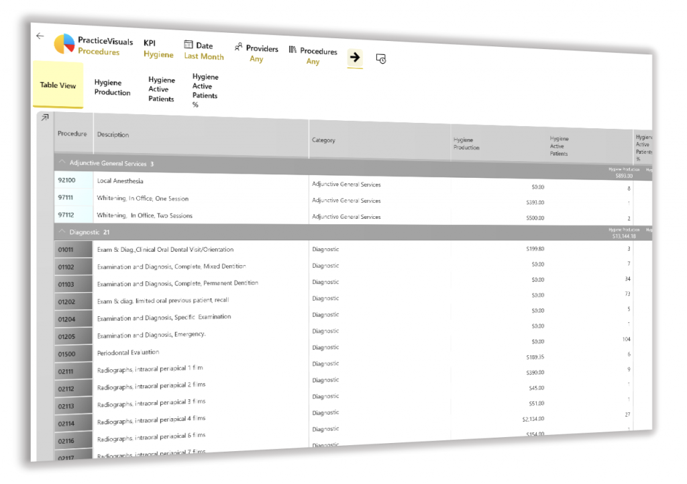Collapse the Adjunctive General Services group
This screenshot has width=687, height=484.
[x=62, y=162]
